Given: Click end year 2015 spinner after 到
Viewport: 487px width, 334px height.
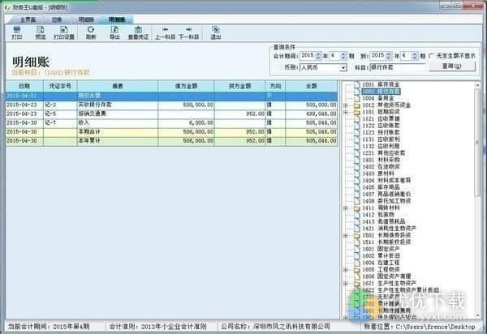Looking at the screenshot, I should point(389,56).
